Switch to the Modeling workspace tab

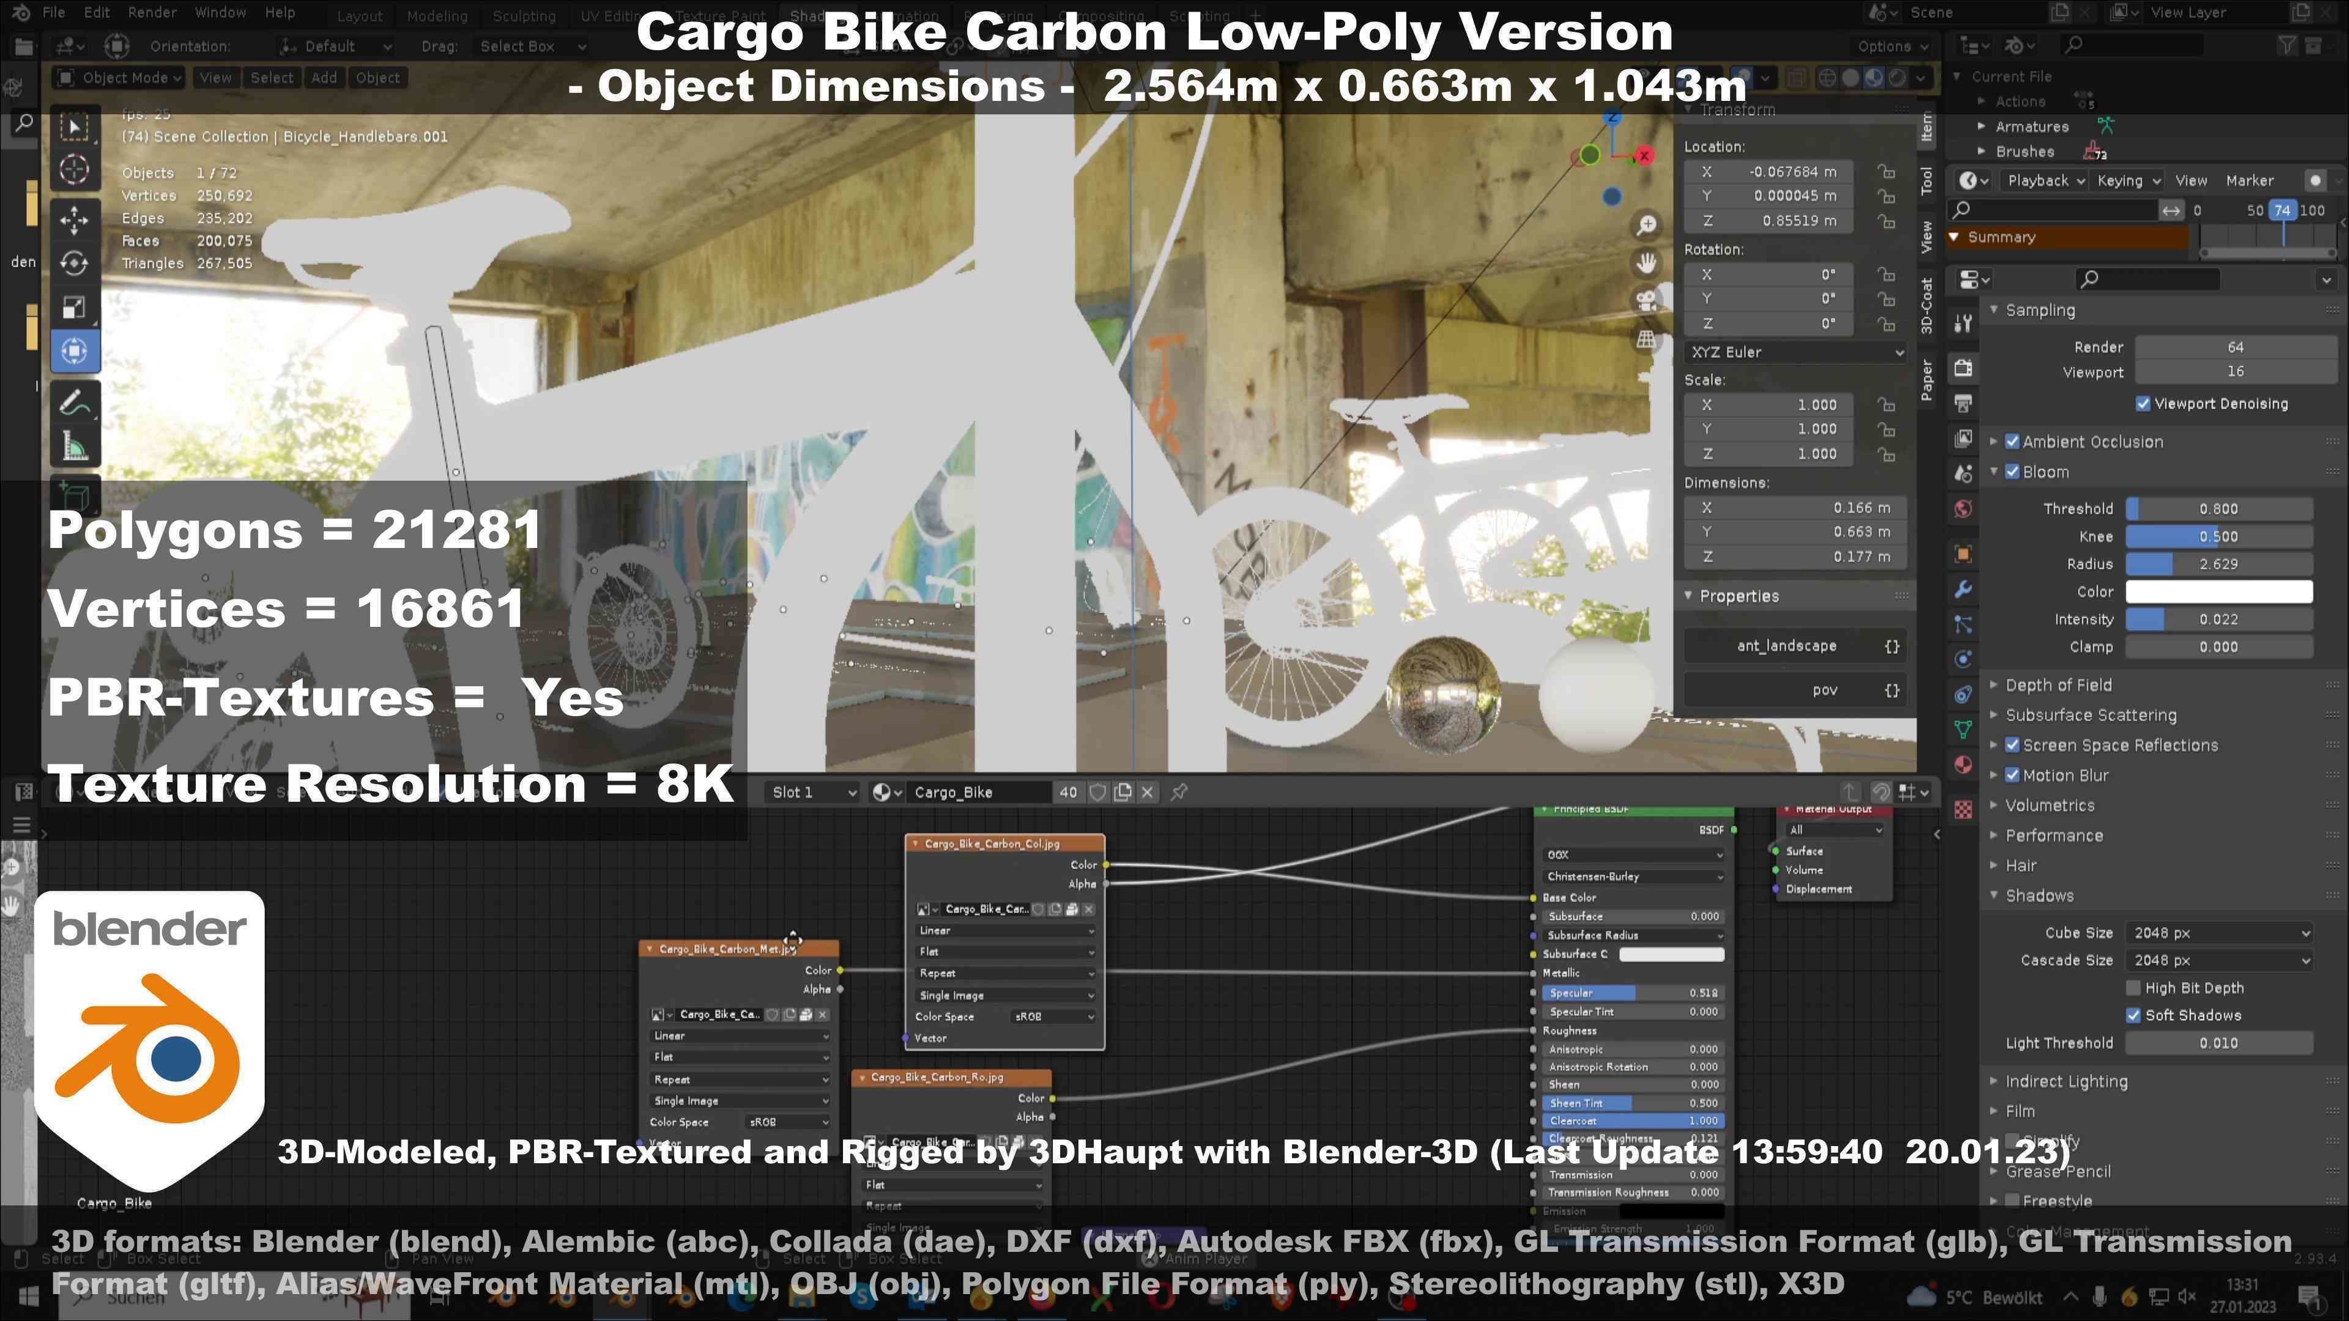[437, 15]
